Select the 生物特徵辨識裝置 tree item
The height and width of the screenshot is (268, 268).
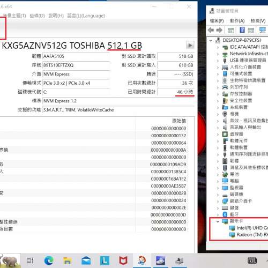click(248, 80)
